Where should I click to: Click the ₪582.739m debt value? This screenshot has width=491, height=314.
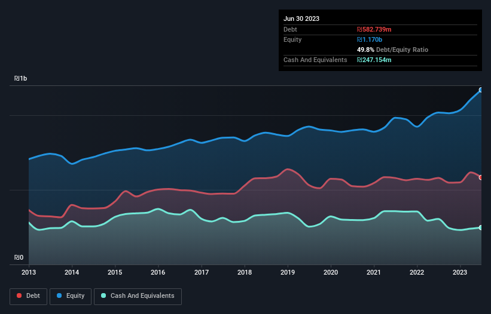click(x=374, y=29)
